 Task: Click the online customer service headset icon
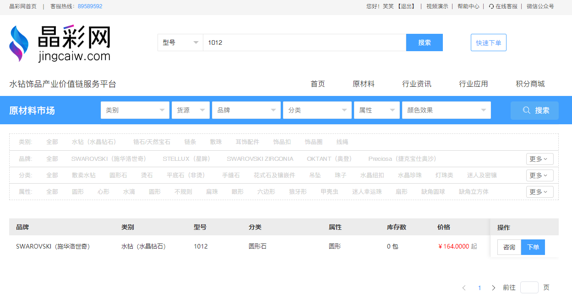[491, 6]
